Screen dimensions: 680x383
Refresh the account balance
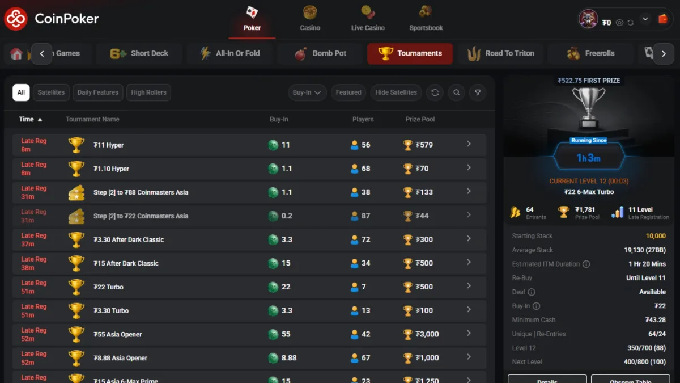click(630, 23)
